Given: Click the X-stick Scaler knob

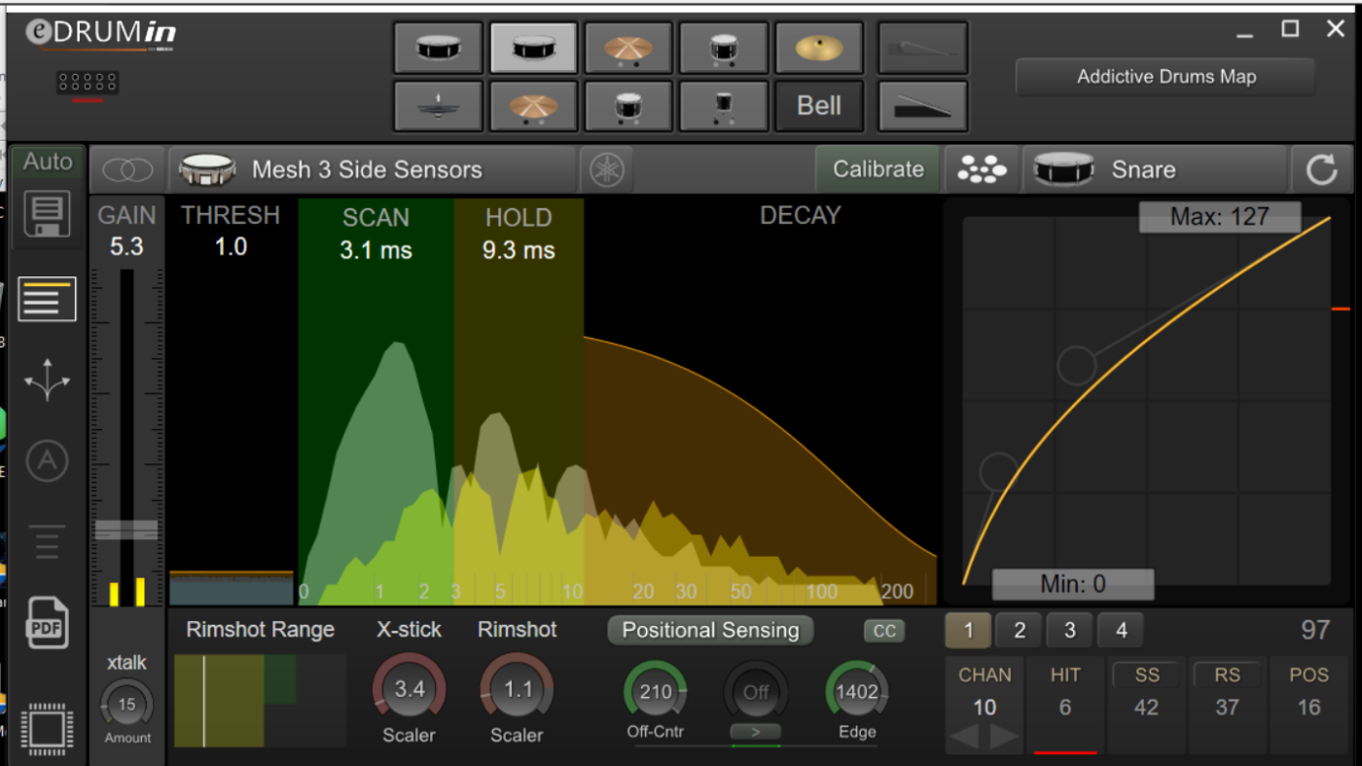Looking at the screenshot, I should [x=410, y=689].
